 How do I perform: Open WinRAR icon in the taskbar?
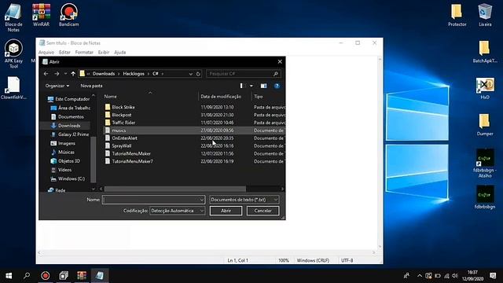tap(82, 276)
